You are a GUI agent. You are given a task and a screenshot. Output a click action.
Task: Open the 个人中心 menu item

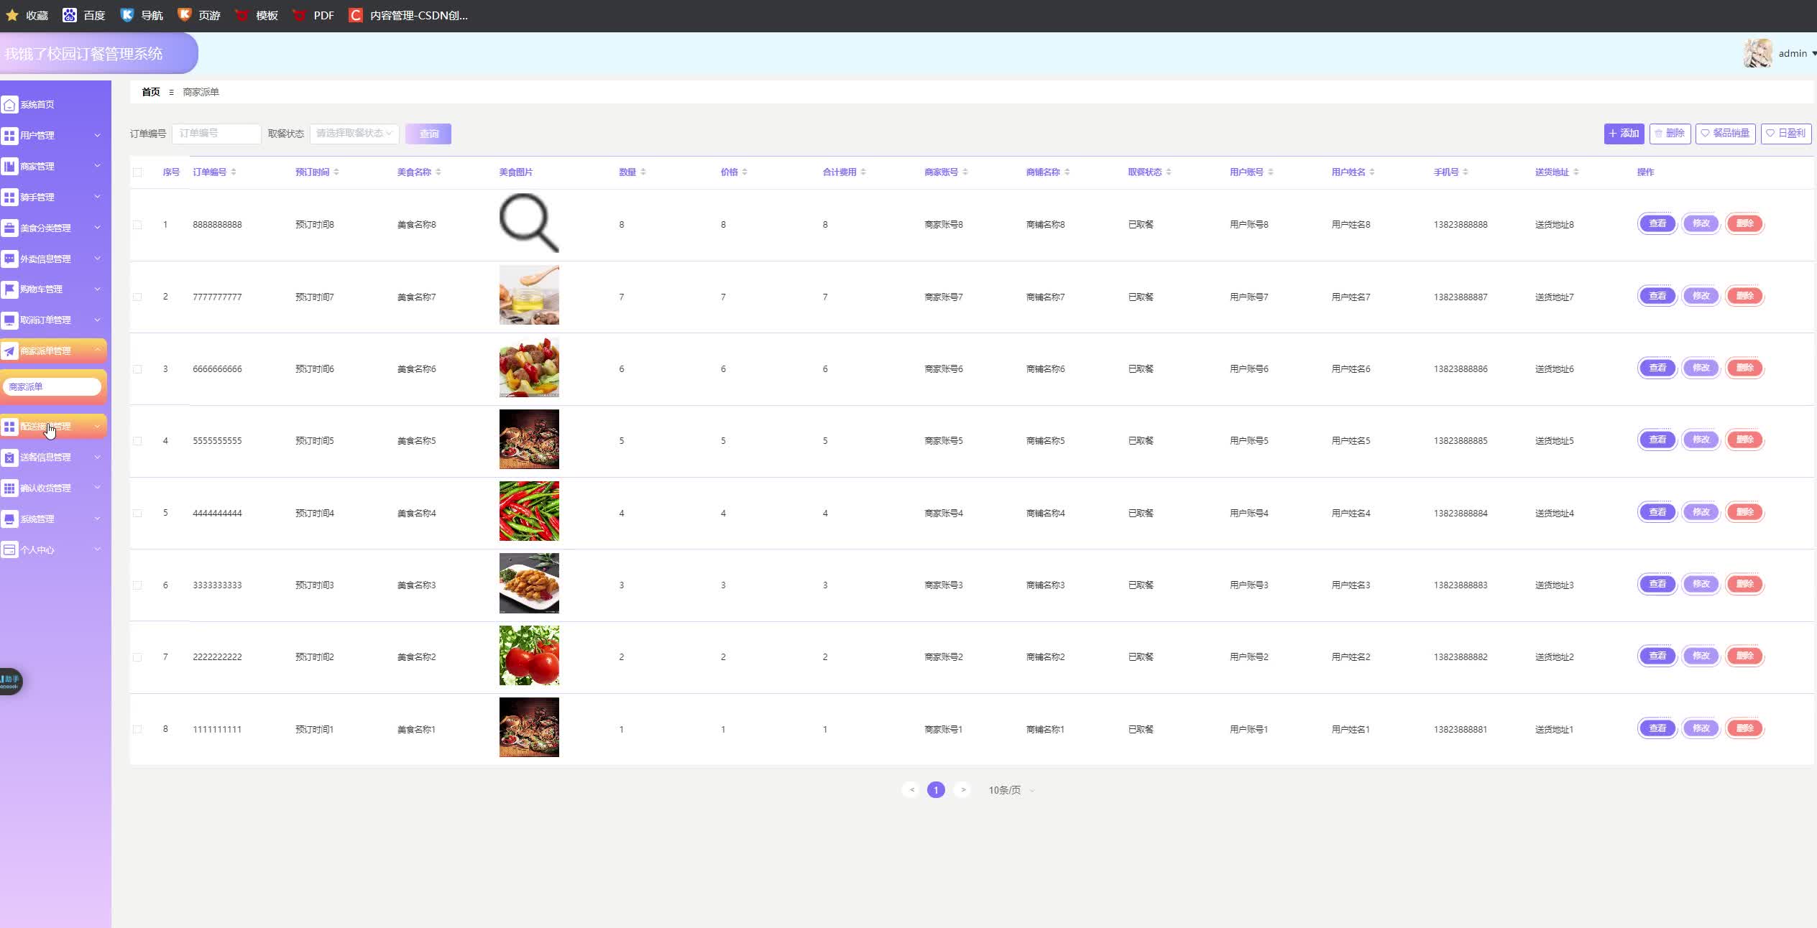tap(37, 550)
